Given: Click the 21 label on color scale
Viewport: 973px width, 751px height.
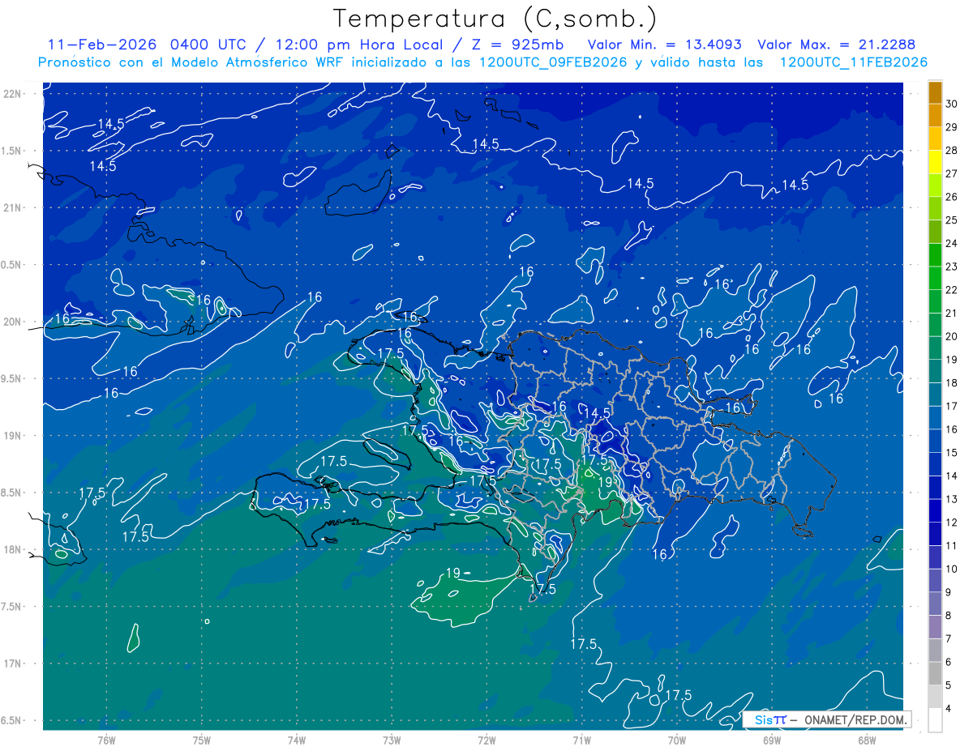Looking at the screenshot, I should (x=952, y=313).
